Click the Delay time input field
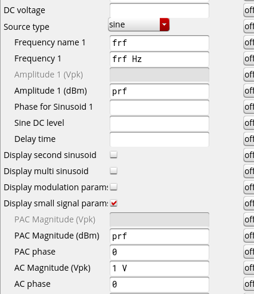Image resolution: width=254 pixels, height=294 pixels. [x=159, y=140]
